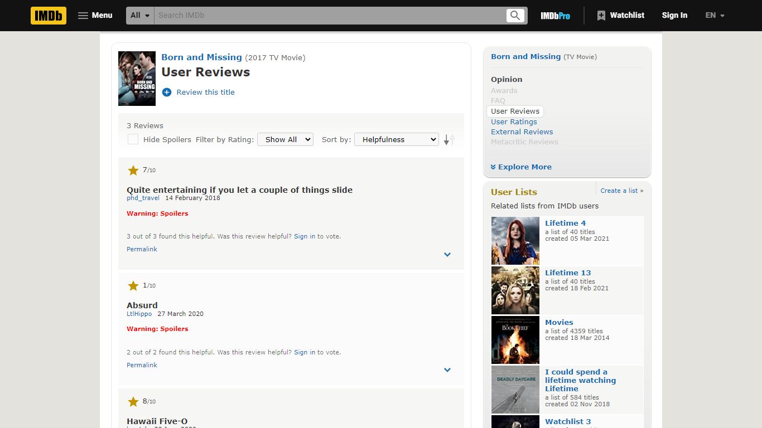Click the star icon of the 1/10 review
762x428 pixels.
(x=133, y=286)
